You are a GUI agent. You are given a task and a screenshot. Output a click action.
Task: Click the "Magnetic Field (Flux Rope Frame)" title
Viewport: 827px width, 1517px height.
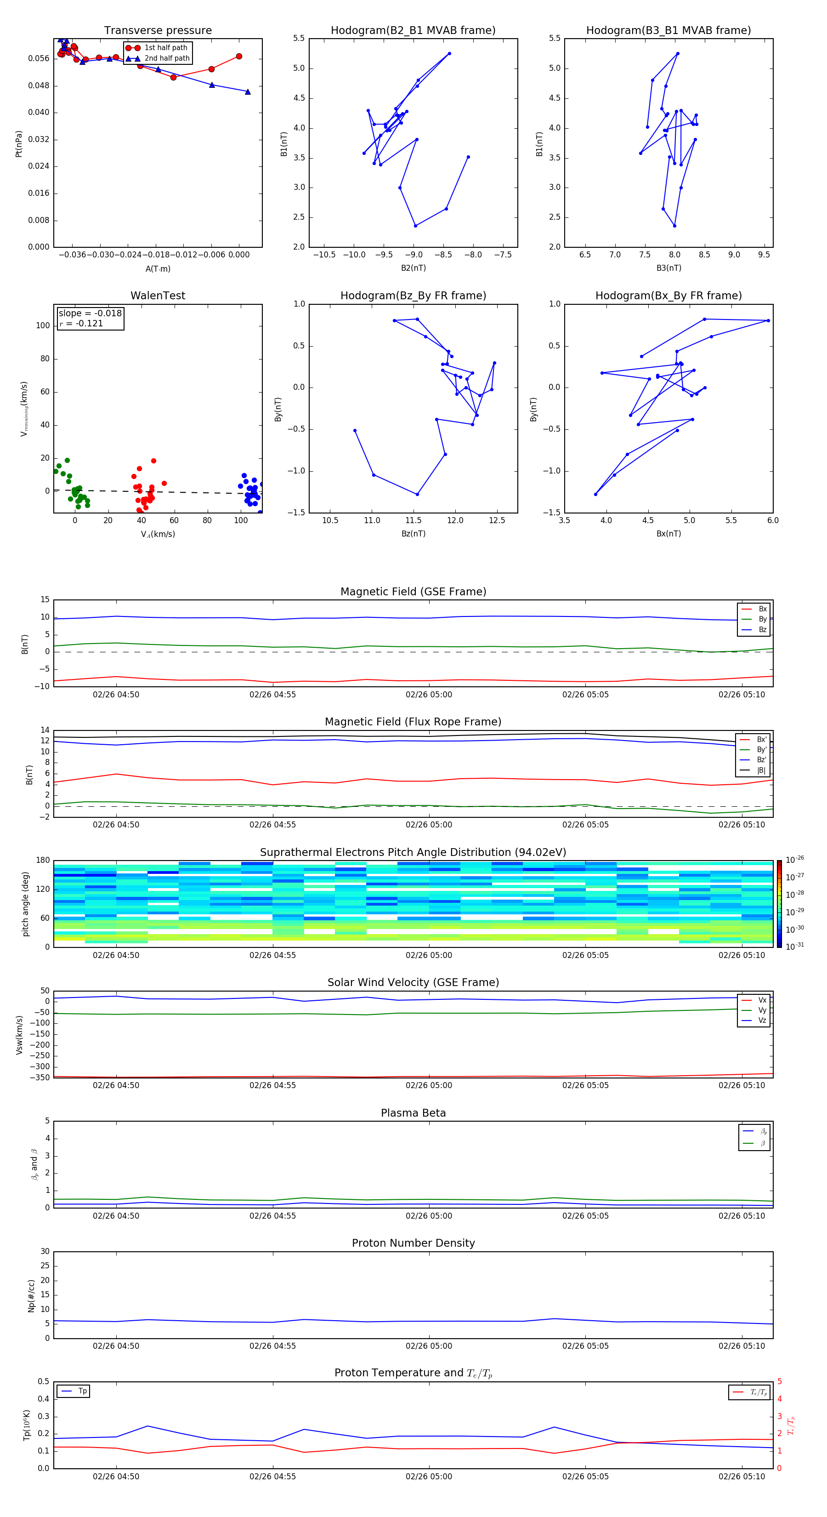click(x=413, y=722)
